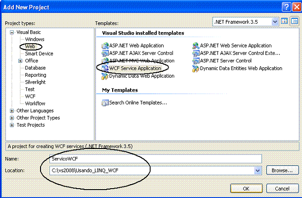Open the Location path dropdown
Viewport: 302px width, 198px height.
258,170
